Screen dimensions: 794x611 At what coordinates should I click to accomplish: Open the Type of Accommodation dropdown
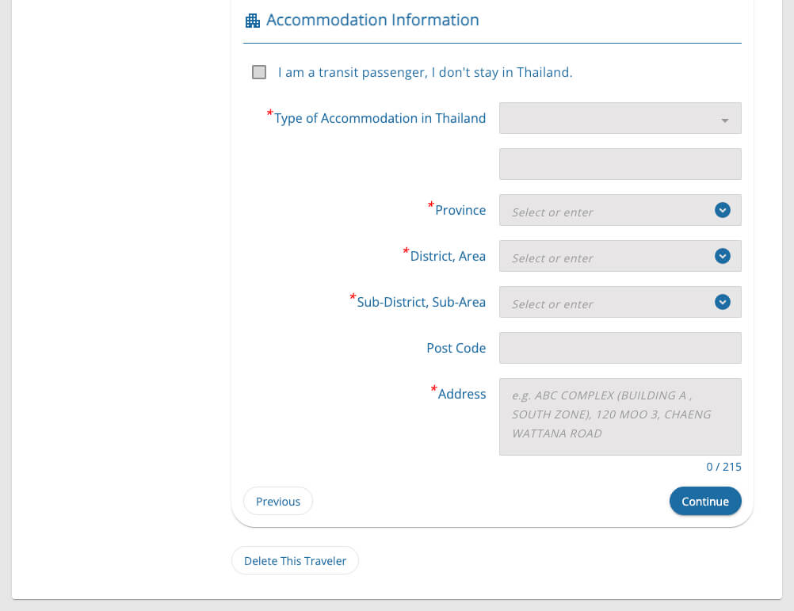[620, 118]
